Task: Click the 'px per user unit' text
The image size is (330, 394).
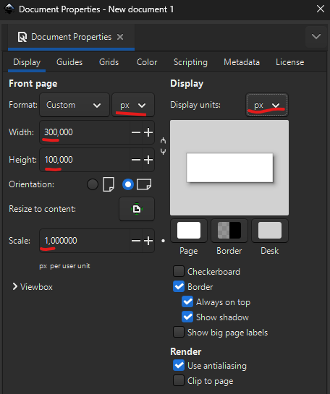Action: point(64,266)
